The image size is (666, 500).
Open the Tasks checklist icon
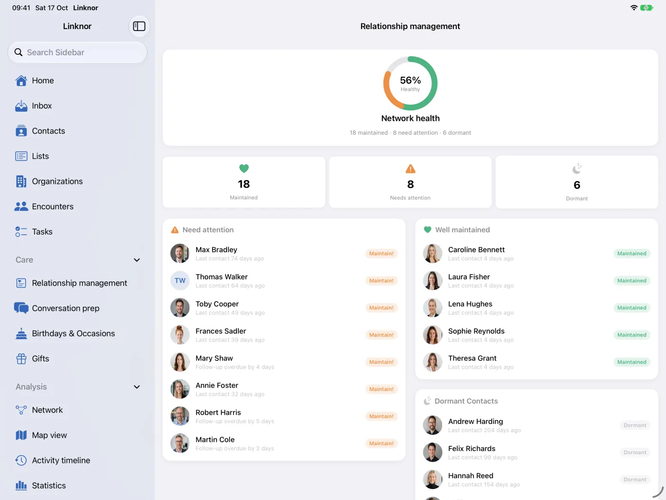coord(21,232)
